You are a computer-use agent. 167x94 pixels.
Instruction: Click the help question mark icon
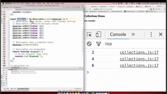(6, 85)
